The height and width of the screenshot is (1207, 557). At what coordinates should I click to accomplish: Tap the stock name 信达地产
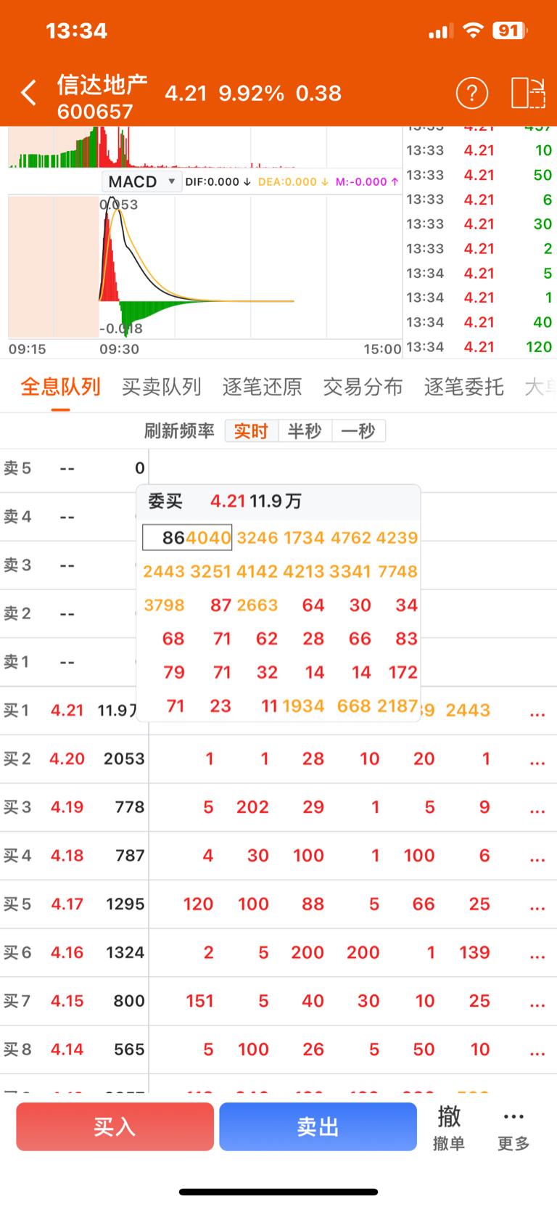coord(102,85)
